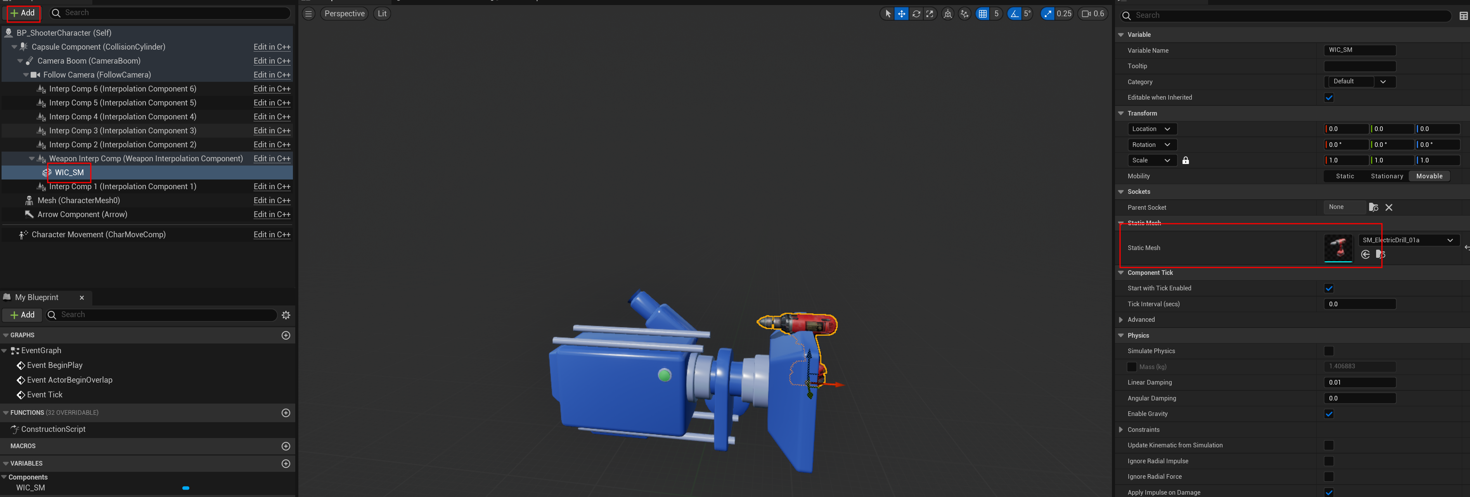The height and width of the screenshot is (497, 1470).
Task: Open My Blueprint settings gear
Action: [x=286, y=315]
